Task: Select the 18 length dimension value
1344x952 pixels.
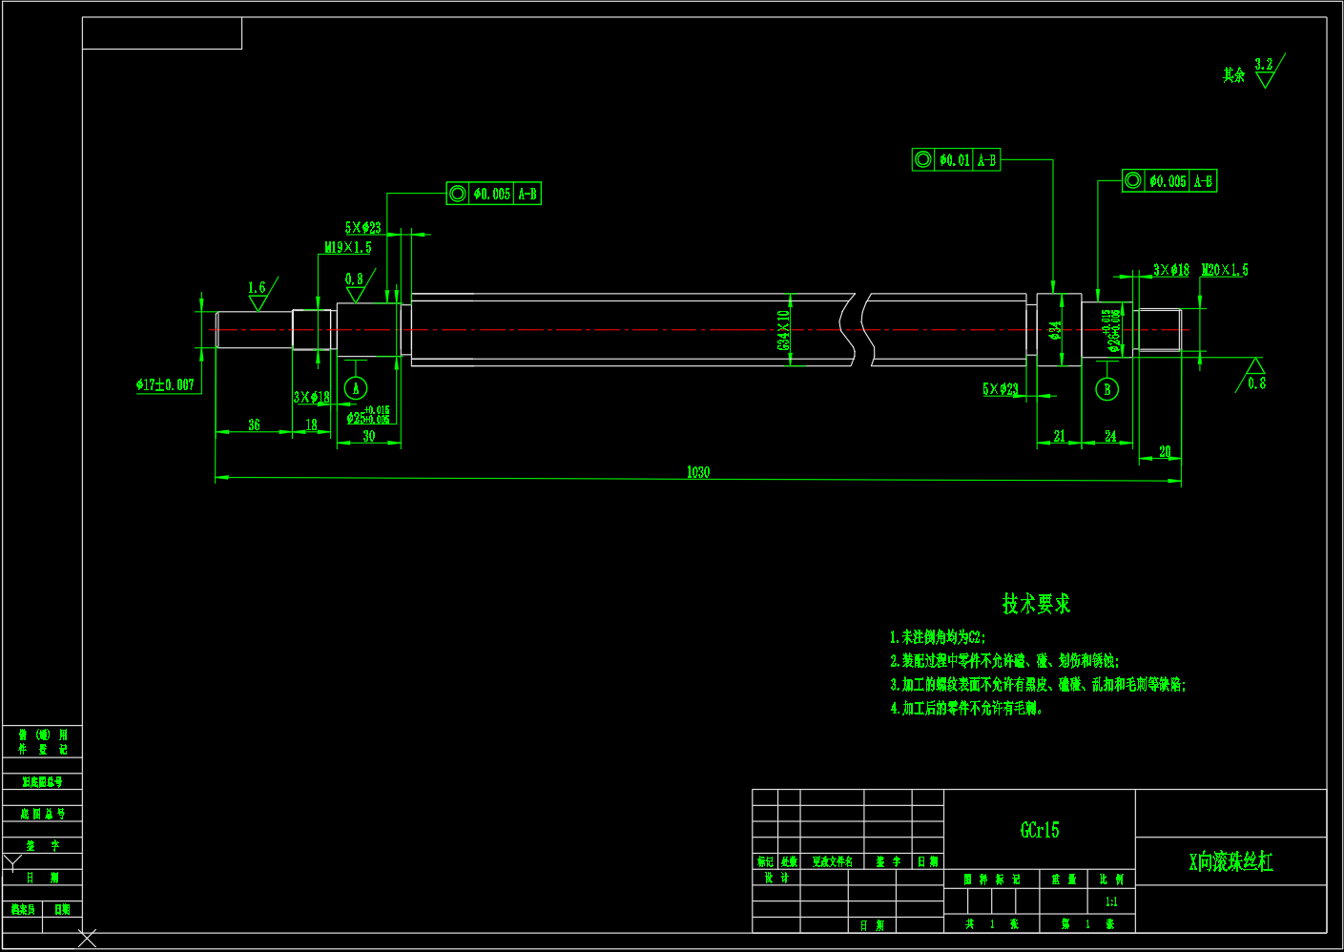Action: [x=311, y=425]
